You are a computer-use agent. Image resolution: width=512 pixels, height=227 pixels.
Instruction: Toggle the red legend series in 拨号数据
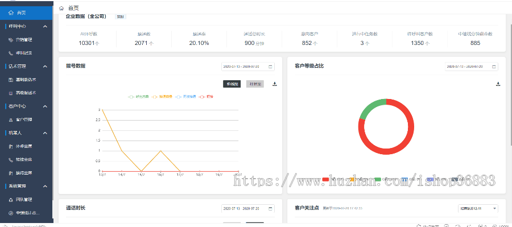pyautogui.click(x=206, y=97)
